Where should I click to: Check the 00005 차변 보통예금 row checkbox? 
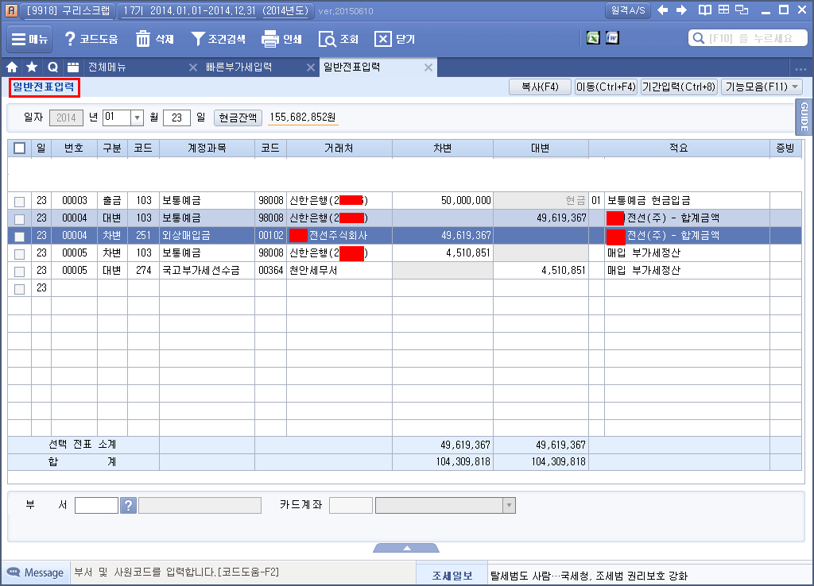coord(20,254)
